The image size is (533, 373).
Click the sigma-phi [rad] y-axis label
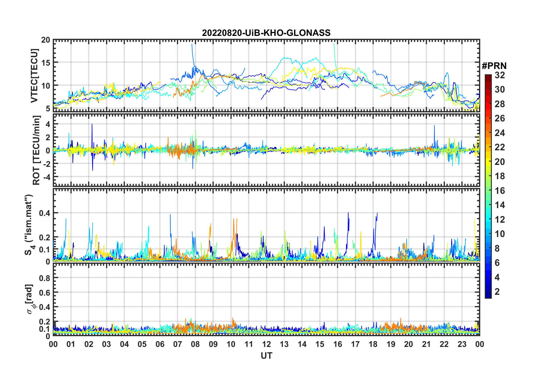click(30, 299)
